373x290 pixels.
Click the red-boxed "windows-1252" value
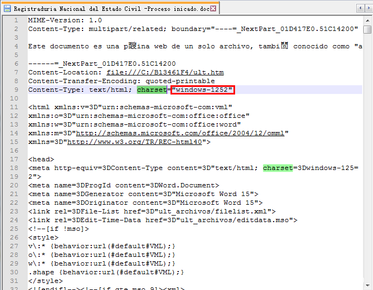(203, 90)
